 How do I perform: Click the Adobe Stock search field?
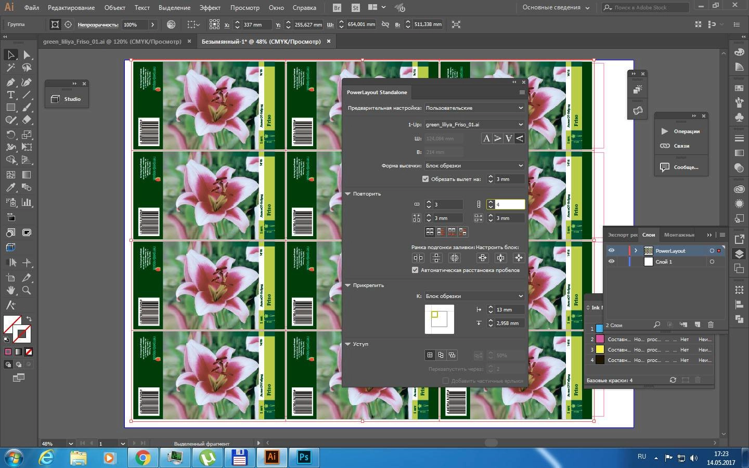pyautogui.click(x=645, y=8)
